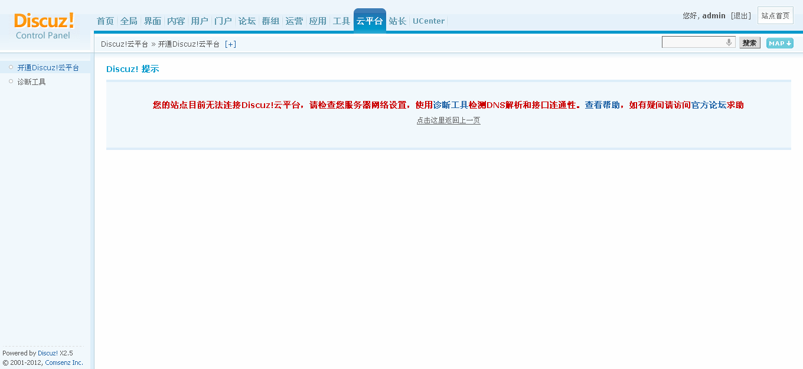Click the Discuz!云平台 breadcrumb text
The height and width of the screenshot is (369, 803).
point(125,44)
